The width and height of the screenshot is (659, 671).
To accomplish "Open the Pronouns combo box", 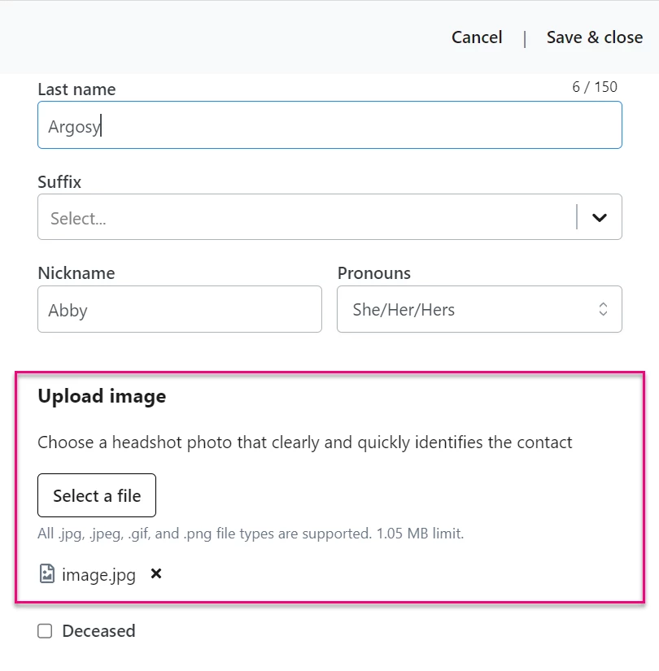I will point(479,309).
